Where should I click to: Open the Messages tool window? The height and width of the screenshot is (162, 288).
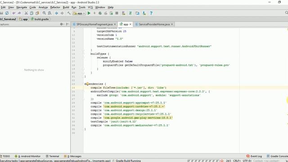[x=73, y=156]
